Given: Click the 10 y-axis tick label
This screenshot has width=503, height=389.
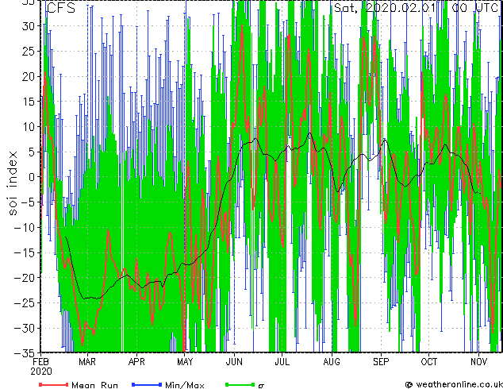Looking at the screenshot, I should click(x=29, y=127).
